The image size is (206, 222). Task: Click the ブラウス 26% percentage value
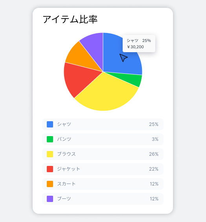click(154, 154)
